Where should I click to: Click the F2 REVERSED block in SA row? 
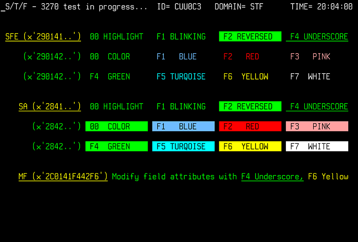click(250, 107)
